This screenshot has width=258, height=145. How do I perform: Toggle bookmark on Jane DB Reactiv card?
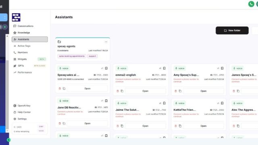click(x=106, y=101)
